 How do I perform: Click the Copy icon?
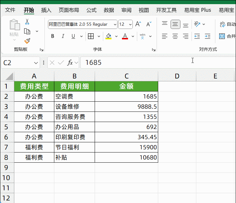(x=27, y=31)
